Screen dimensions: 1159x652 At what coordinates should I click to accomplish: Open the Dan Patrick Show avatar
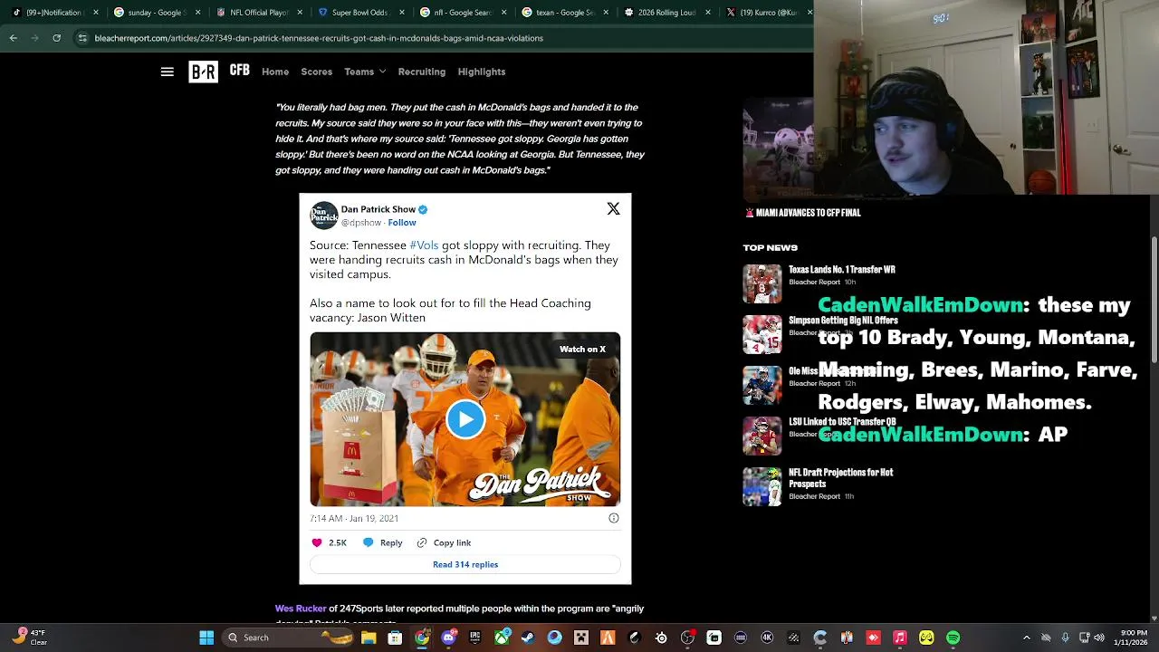coord(323,216)
